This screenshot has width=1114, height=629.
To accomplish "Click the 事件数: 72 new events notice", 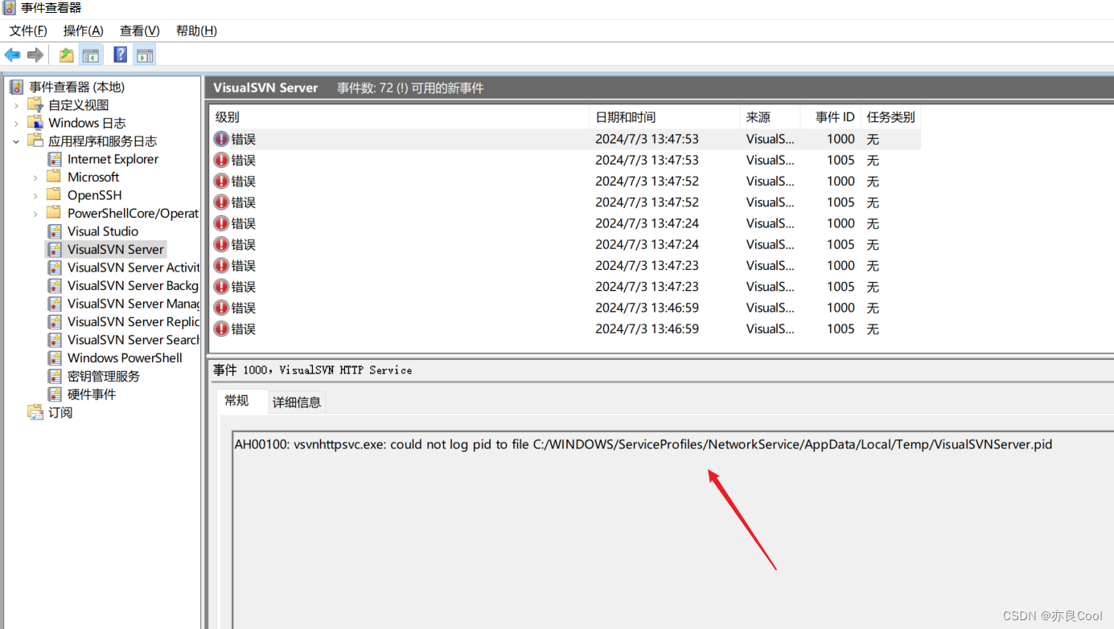I will (x=410, y=88).
